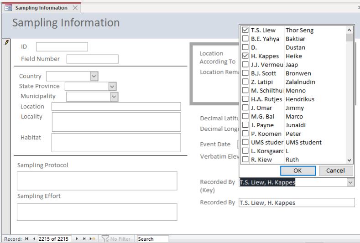The image size is (360, 243).
Task: Click the Zalalnudin name entry
Action: 300,82
